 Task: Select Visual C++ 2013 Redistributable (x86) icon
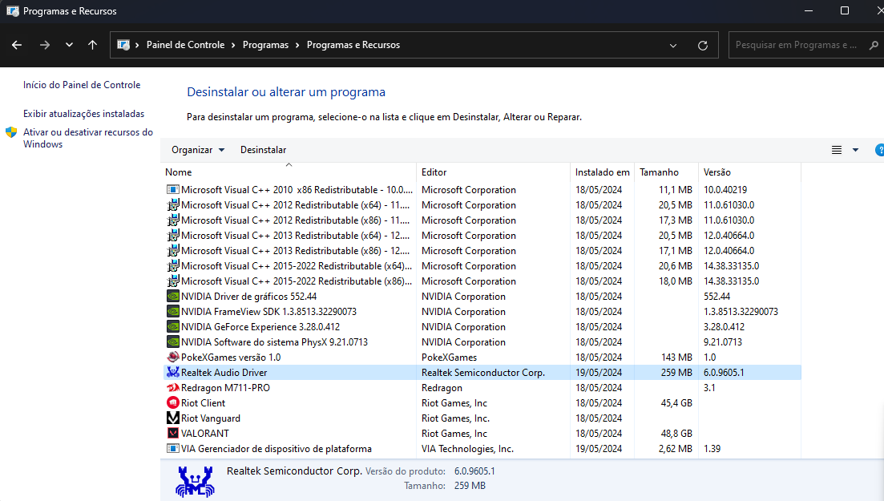click(173, 251)
